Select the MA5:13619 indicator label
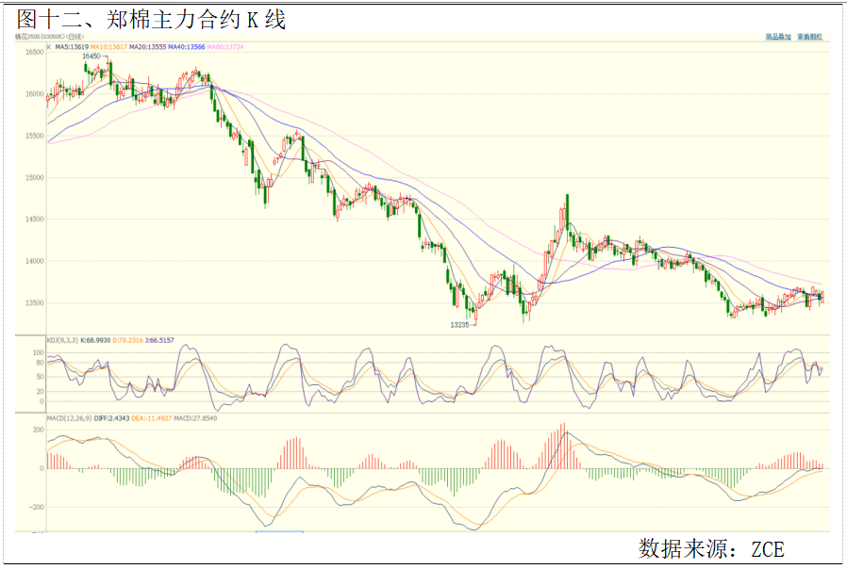This screenshot has height=569, width=847. pos(72,46)
